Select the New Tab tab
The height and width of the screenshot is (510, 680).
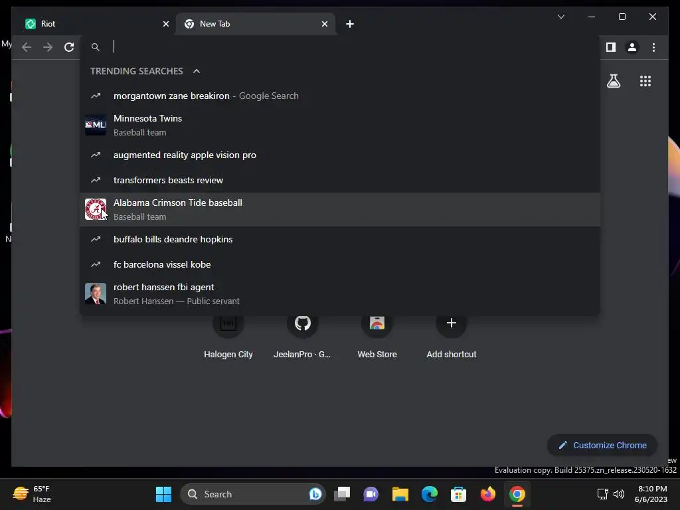(x=256, y=24)
